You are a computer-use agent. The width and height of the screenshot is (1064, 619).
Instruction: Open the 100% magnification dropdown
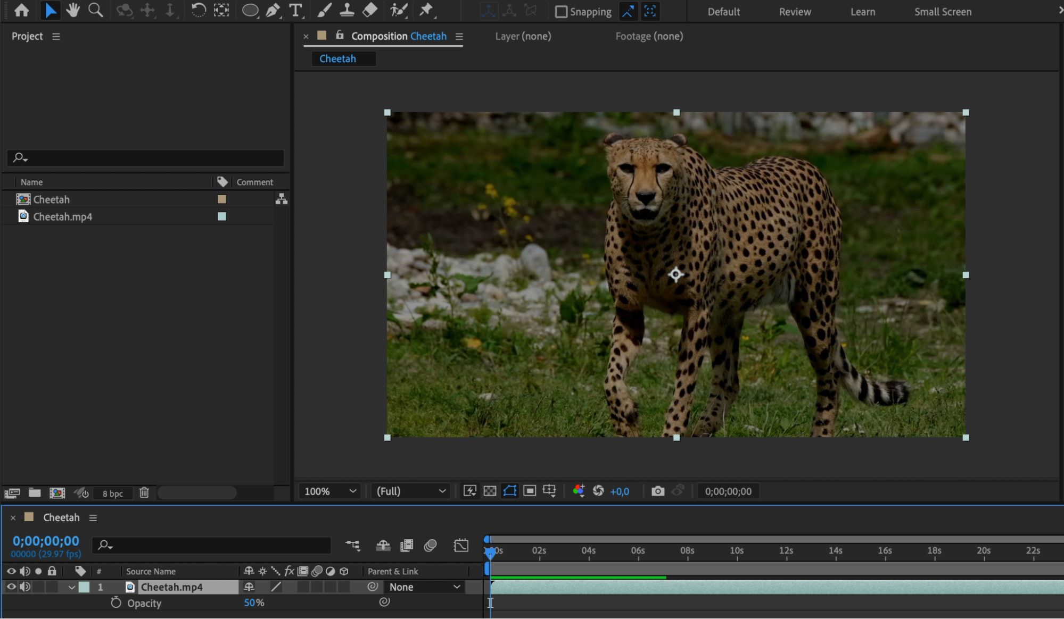click(329, 491)
